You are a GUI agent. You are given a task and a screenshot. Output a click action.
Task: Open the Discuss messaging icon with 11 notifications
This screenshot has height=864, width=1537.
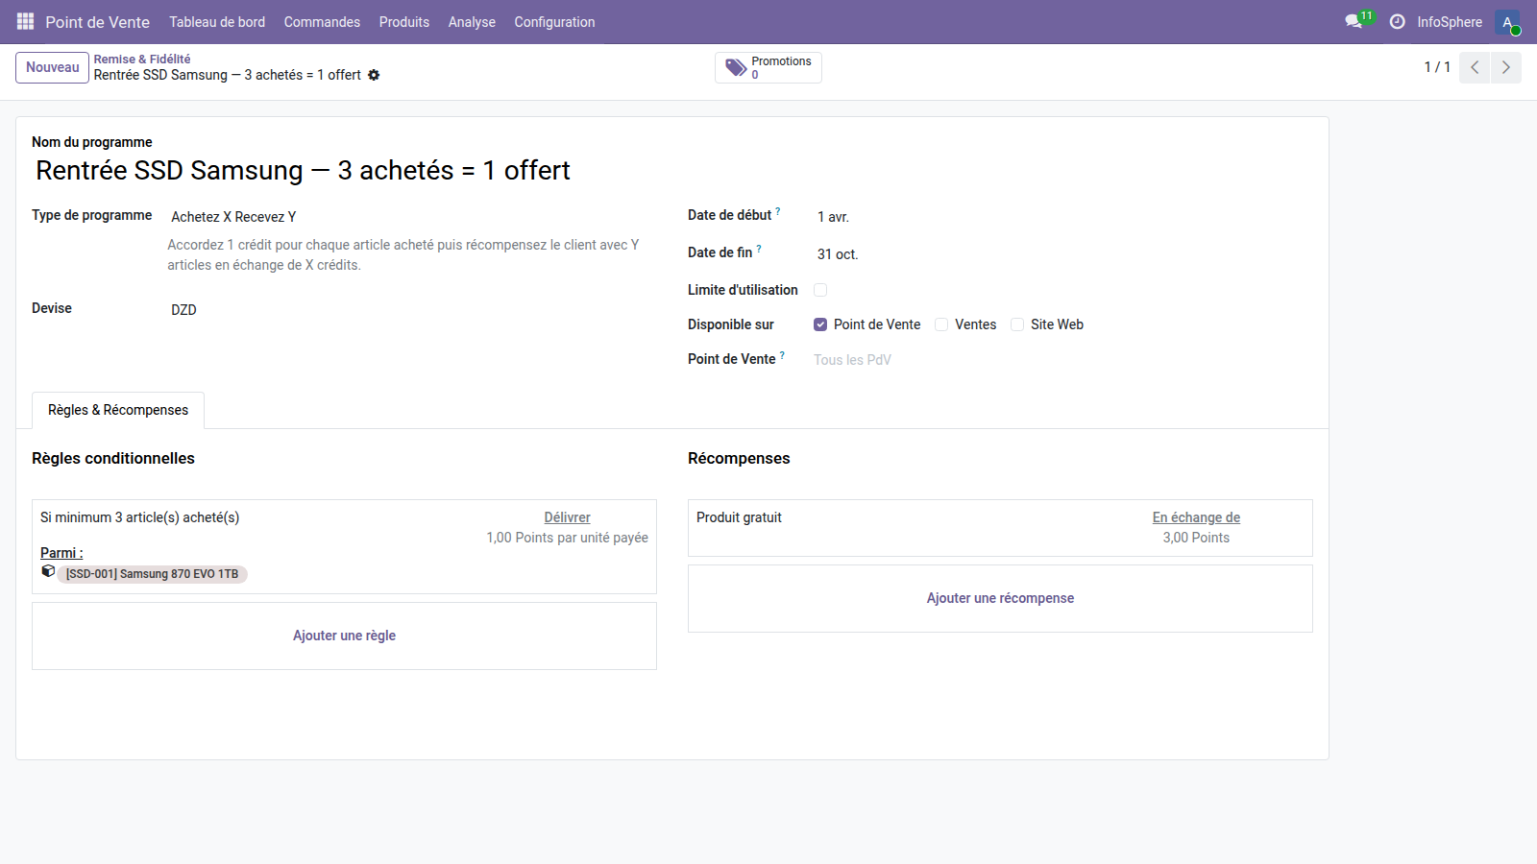1354,21
